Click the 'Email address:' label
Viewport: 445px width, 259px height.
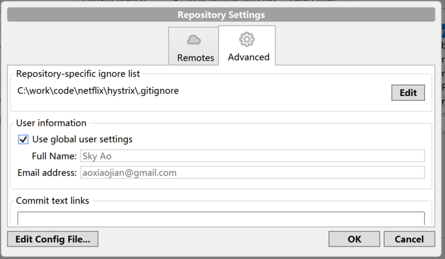pos(47,172)
